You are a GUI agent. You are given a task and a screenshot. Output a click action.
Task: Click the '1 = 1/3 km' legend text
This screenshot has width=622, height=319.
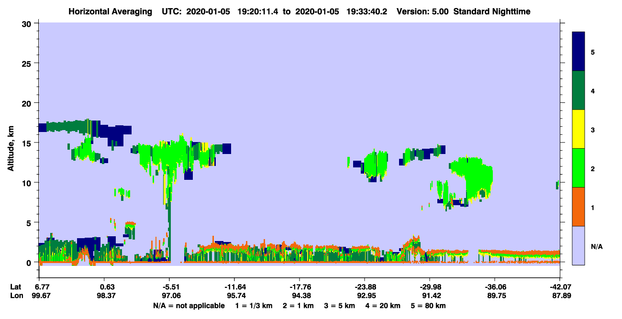(254, 306)
